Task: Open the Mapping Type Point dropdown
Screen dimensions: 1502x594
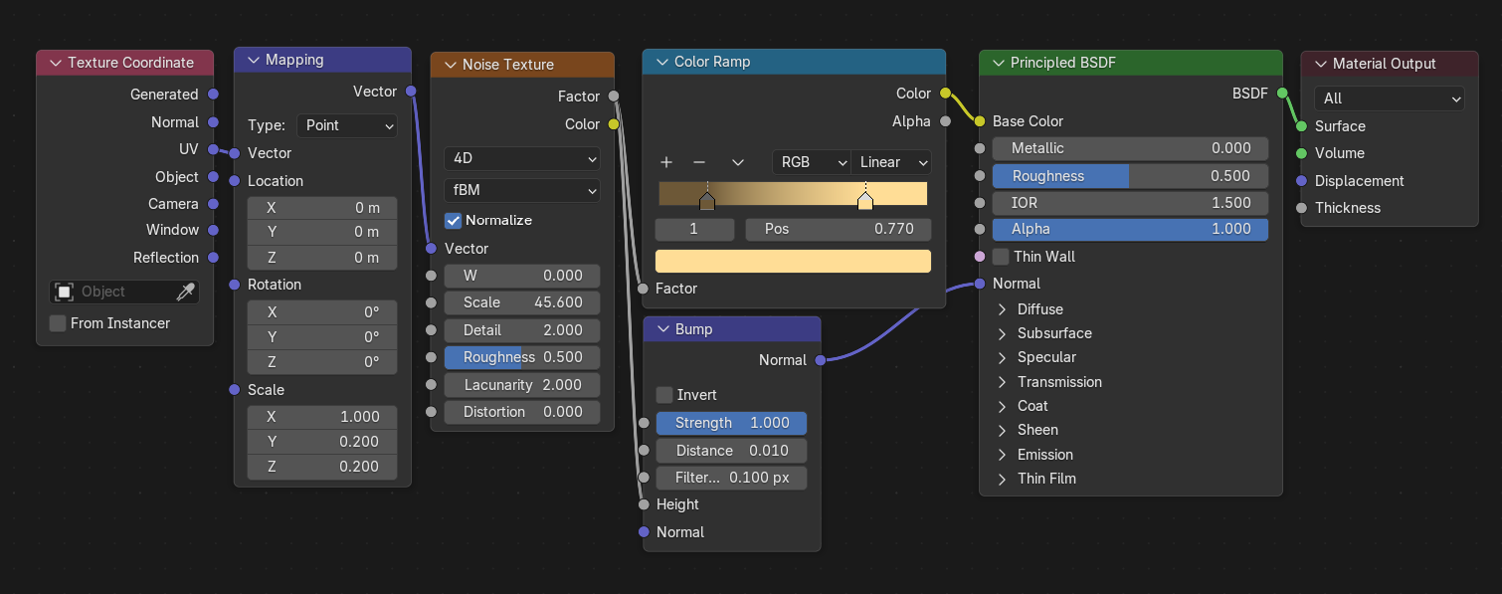Action: (x=346, y=125)
